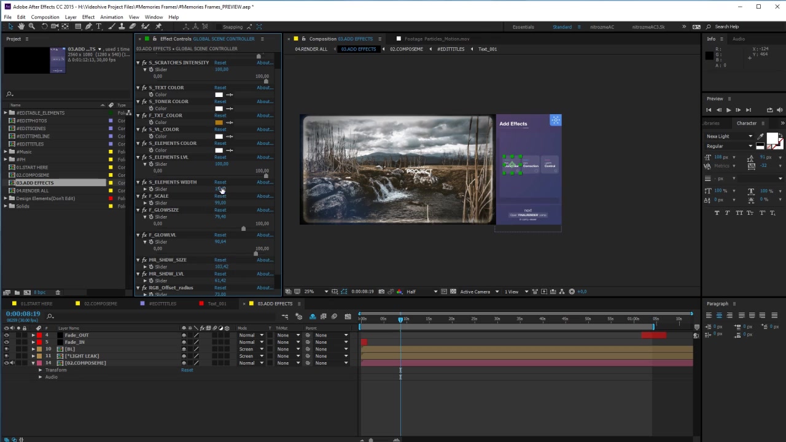Switch to the 02.COMPOSEME timeline tab
This screenshot has width=786, height=442.
[100, 304]
